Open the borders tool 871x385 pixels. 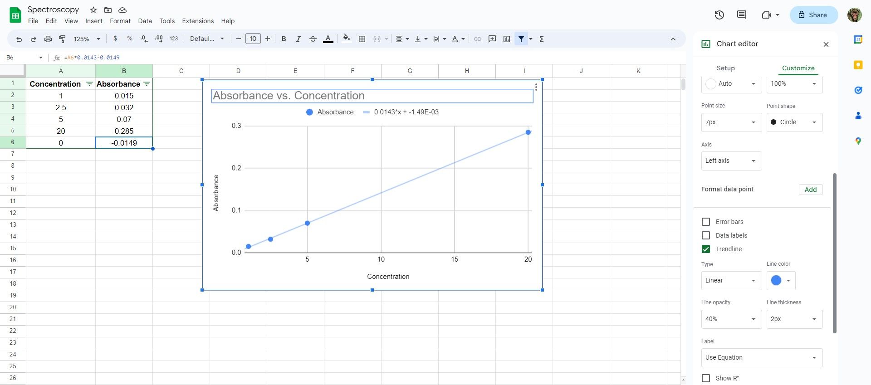[x=362, y=39]
